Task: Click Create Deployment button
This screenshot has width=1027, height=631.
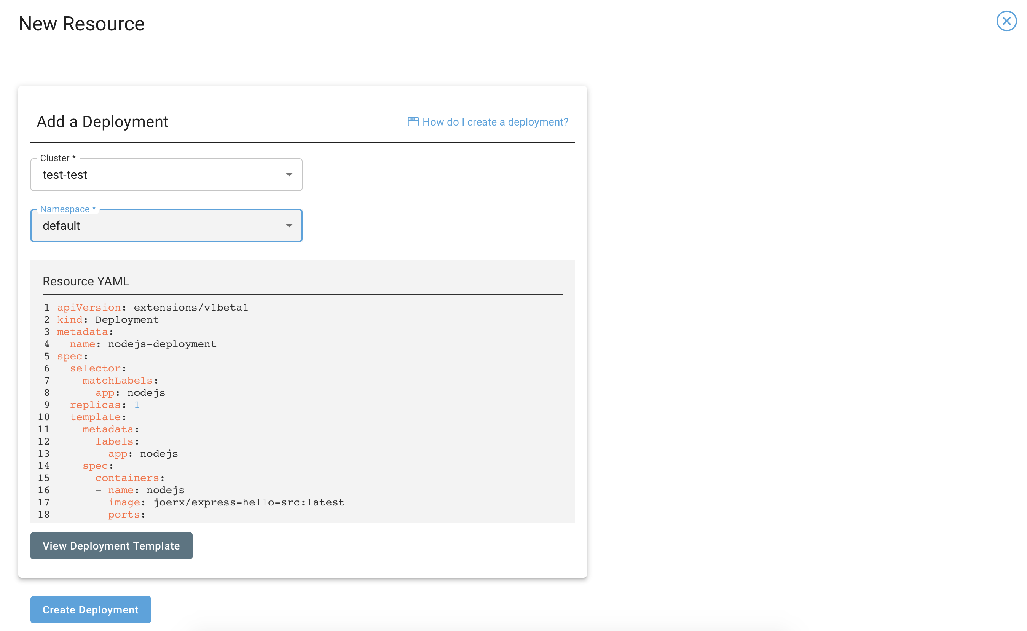Action: point(91,609)
